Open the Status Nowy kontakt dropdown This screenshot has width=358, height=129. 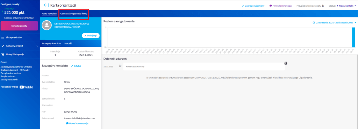(346, 6)
